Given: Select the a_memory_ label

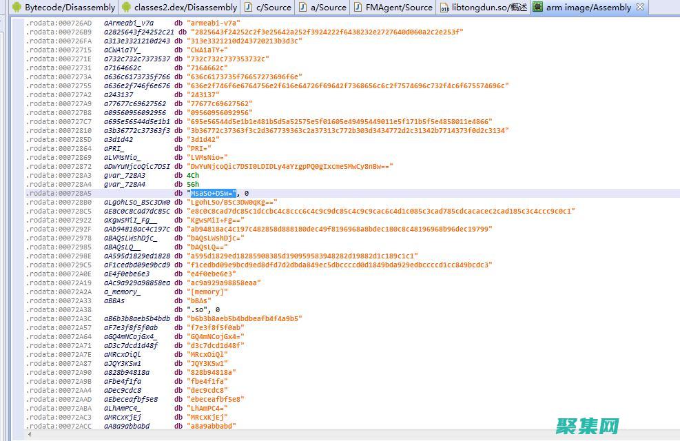Looking at the screenshot, I should pyautogui.click(x=122, y=292).
